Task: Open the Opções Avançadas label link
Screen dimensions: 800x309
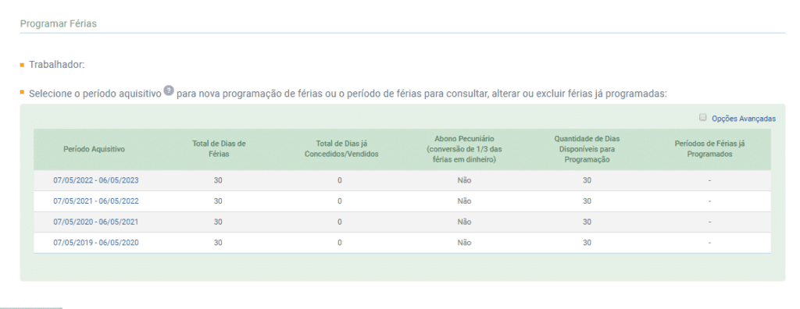Action: click(x=744, y=119)
